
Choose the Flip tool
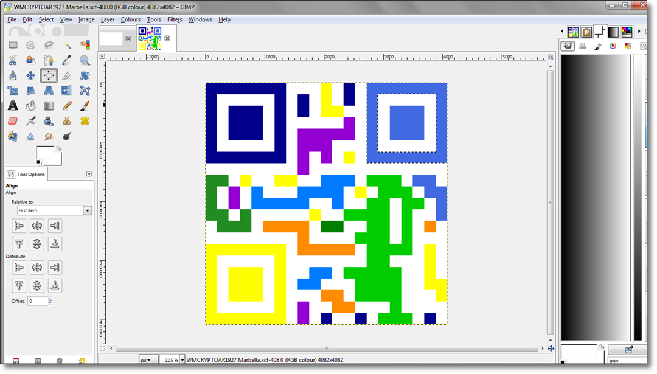coord(67,91)
